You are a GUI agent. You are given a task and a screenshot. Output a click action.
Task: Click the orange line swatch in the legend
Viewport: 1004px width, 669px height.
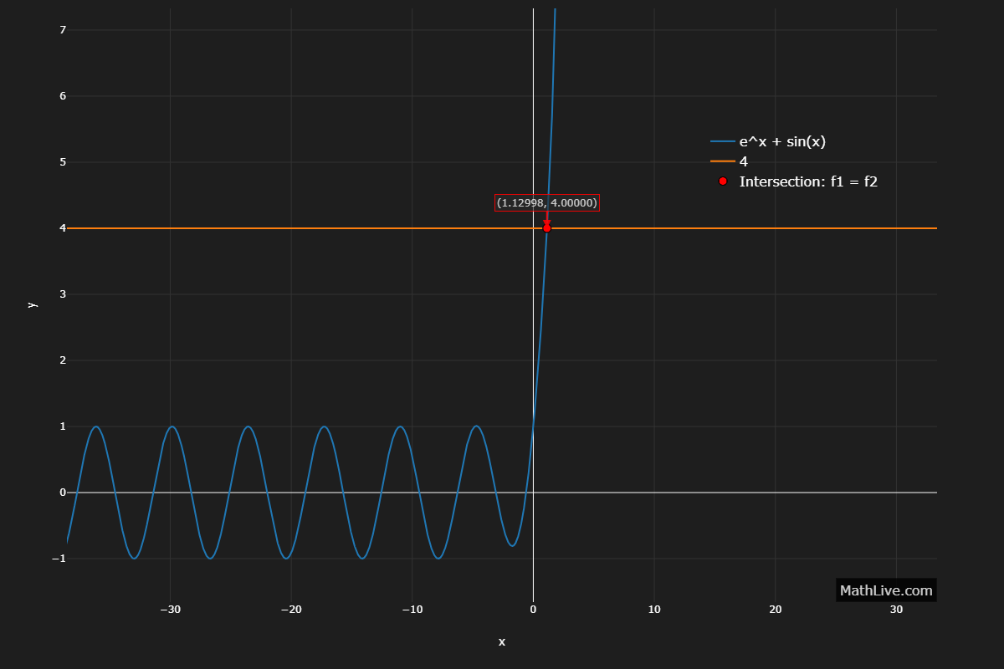[x=723, y=161]
